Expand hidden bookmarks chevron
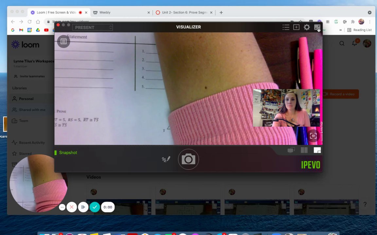The image size is (377, 235). 340,30
